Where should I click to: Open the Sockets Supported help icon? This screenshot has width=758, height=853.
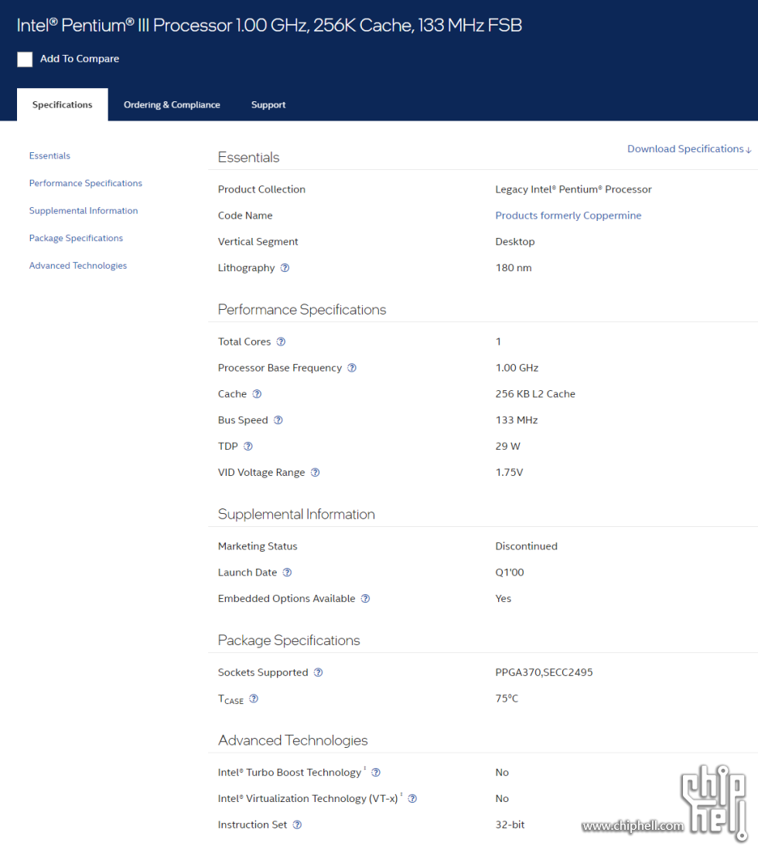(x=319, y=672)
